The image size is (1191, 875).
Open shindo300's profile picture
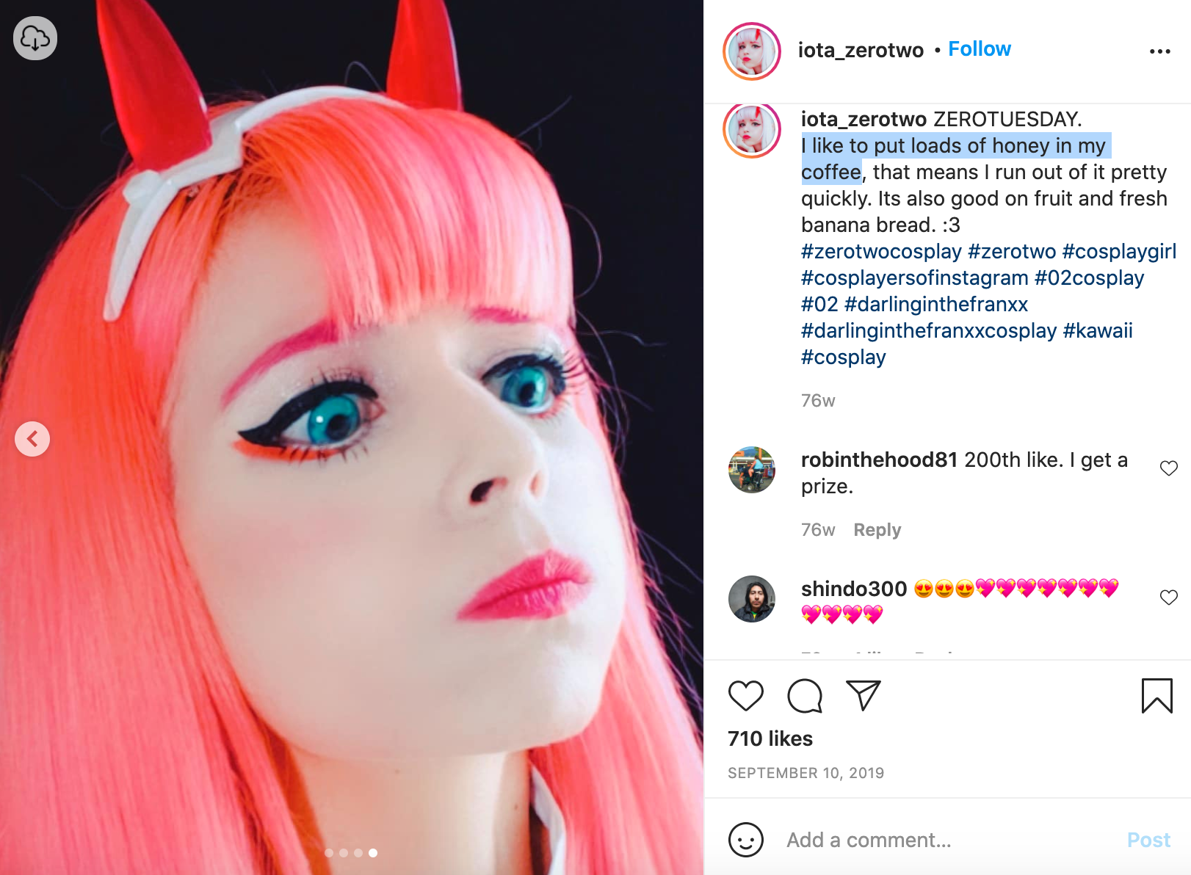[752, 599]
